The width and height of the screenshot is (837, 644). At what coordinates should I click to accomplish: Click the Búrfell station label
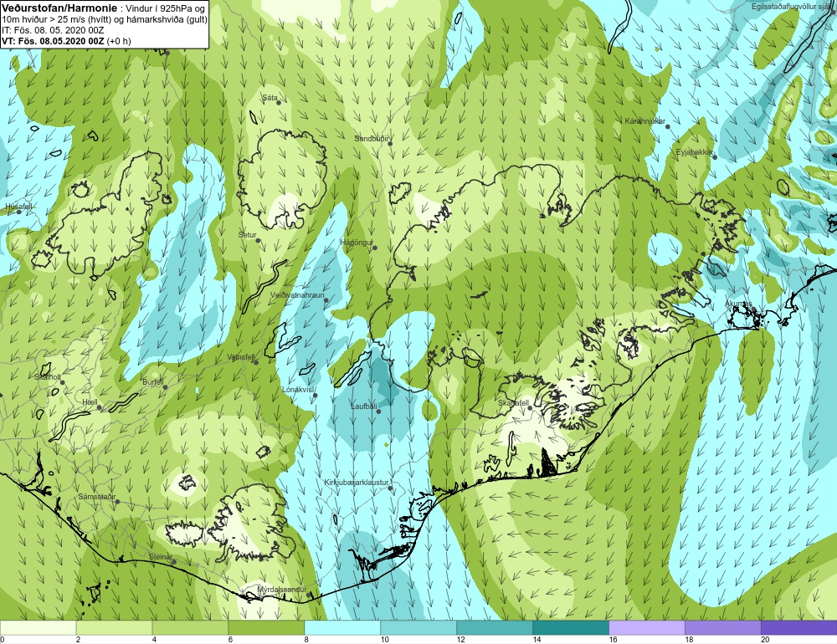(153, 382)
